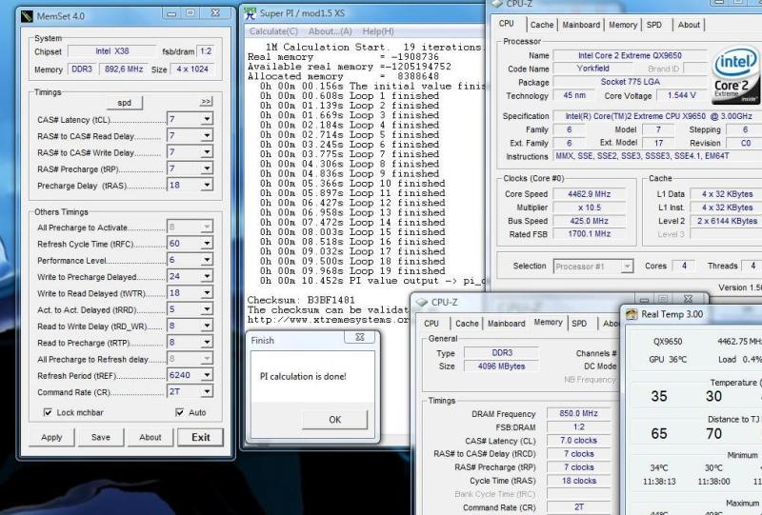Click the >> expand button in MemSet Timings

click(x=206, y=102)
